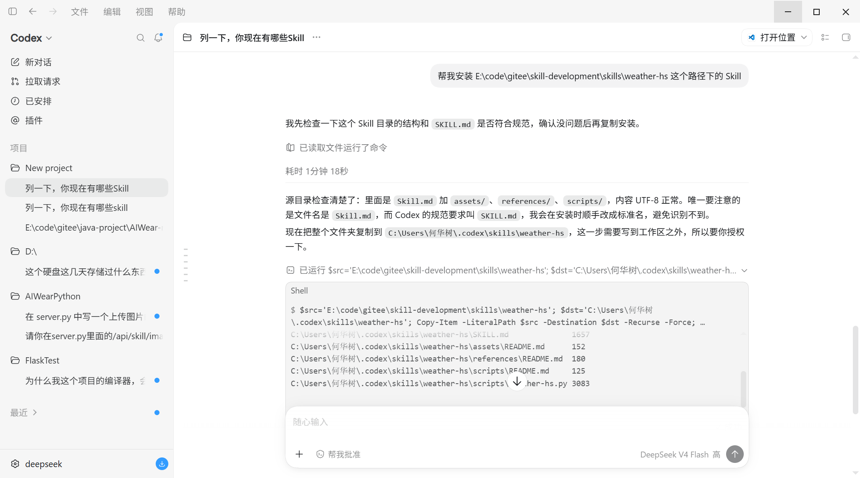
Task: Click the 项目 section header
Action: pos(19,148)
